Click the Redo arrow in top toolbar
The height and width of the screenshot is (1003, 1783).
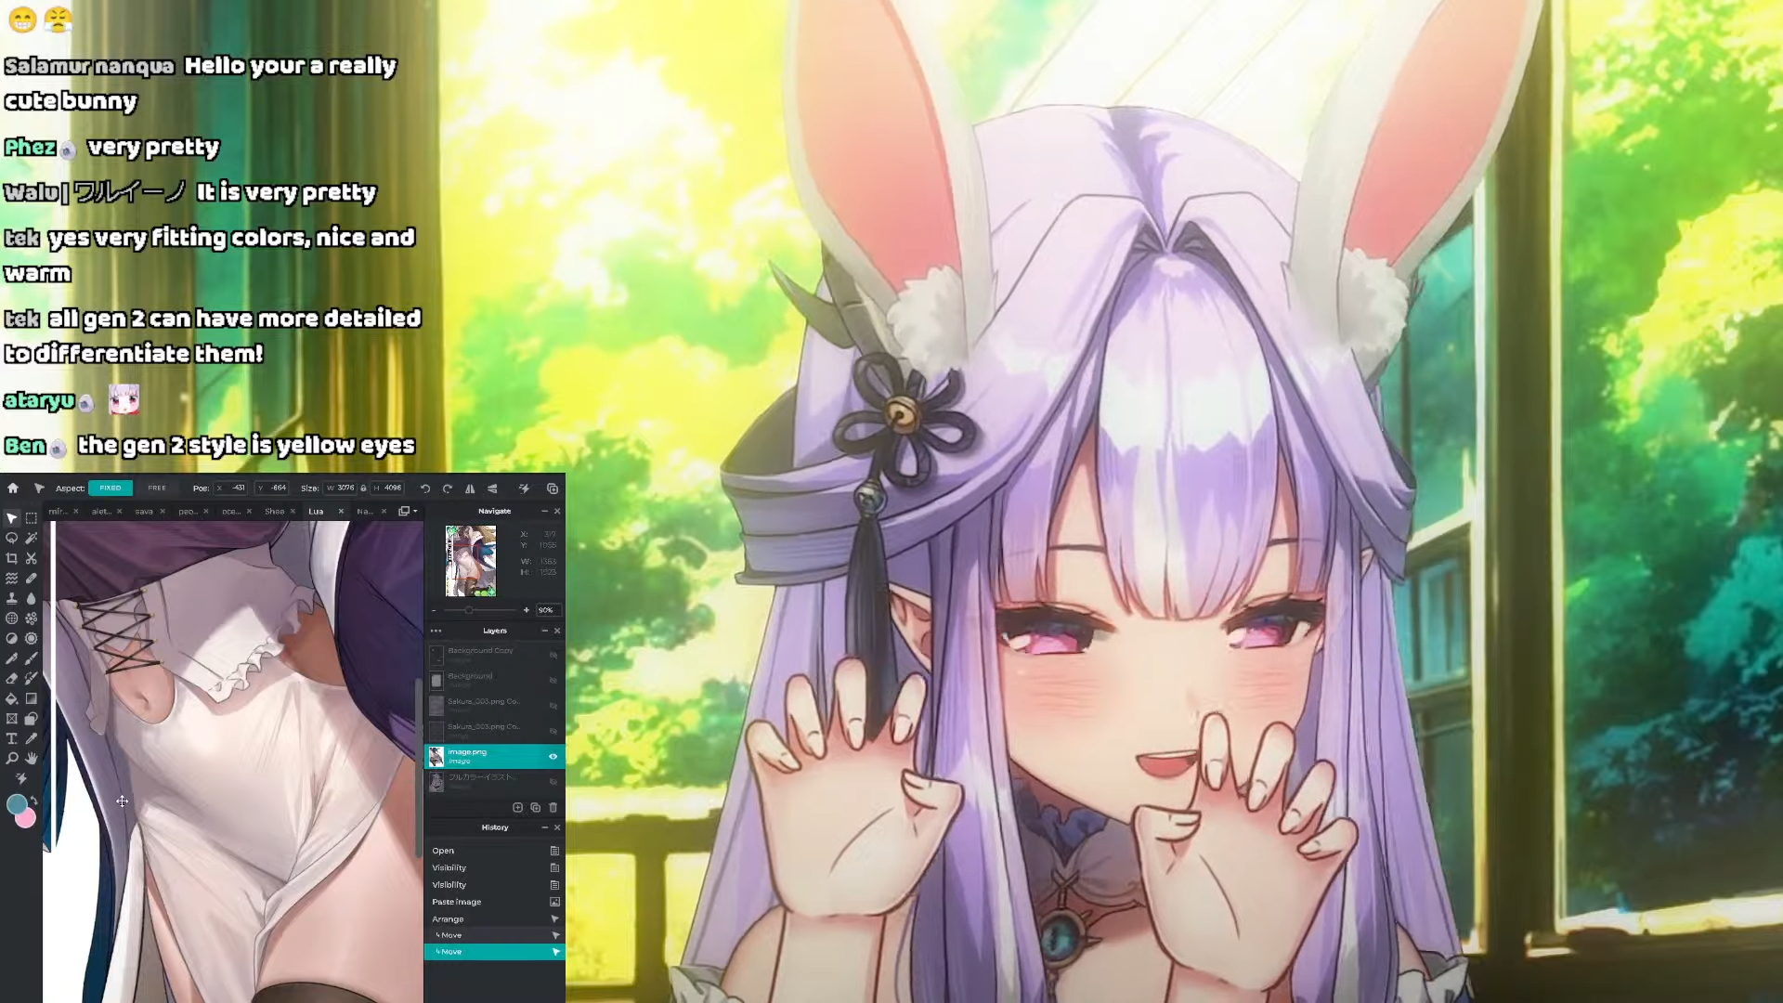[448, 488]
